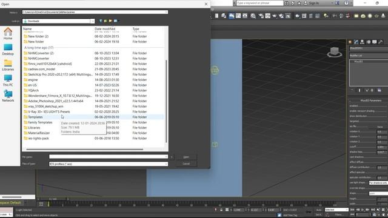The image size is (388, 218).
Task: Create a V-Ray plane light
Action: pos(356,16)
